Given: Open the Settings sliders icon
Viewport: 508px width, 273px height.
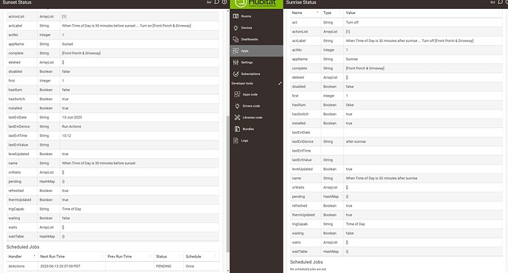Looking at the screenshot, I should pyautogui.click(x=236, y=63).
